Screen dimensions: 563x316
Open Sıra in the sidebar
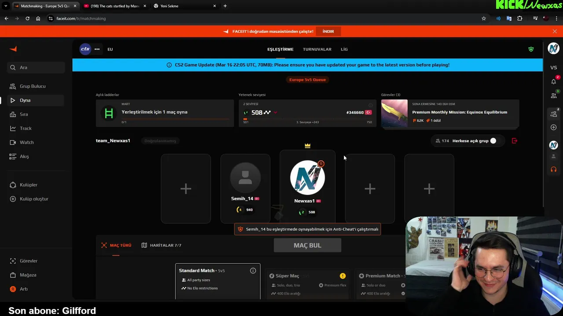pyautogui.click(x=36, y=114)
